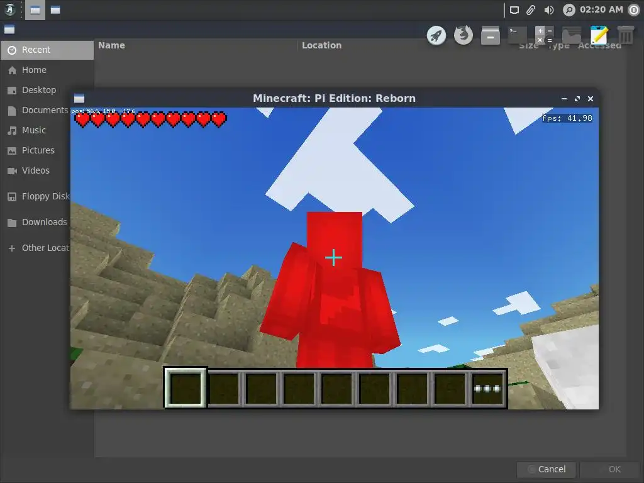644x483 pixels.
Task: Go to Home in the sidebar
Action: [47, 70]
